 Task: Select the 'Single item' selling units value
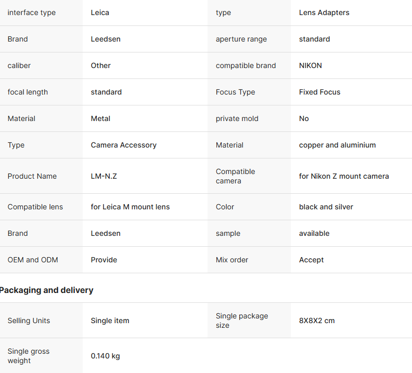pos(110,321)
